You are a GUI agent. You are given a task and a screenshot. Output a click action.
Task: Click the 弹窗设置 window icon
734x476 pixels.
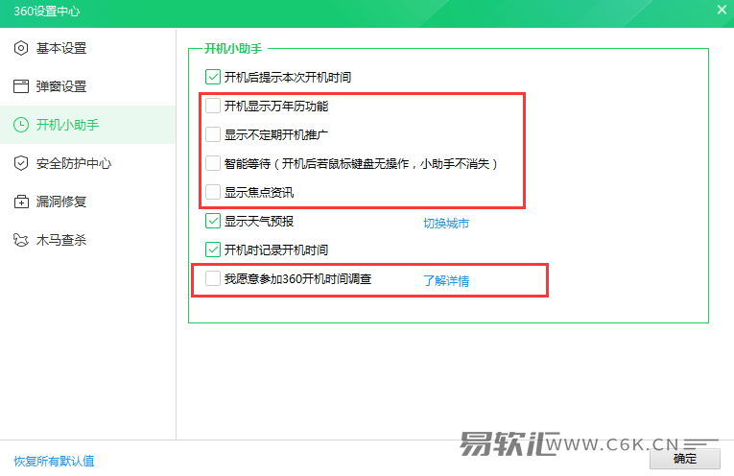(x=21, y=86)
